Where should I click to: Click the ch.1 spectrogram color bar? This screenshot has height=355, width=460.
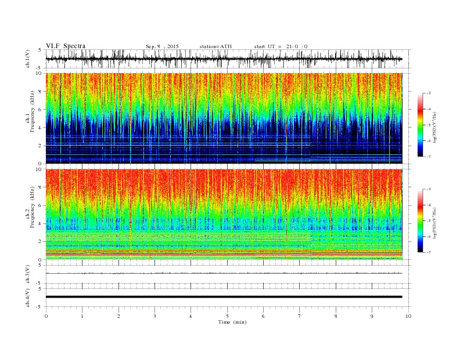click(x=420, y=125)
